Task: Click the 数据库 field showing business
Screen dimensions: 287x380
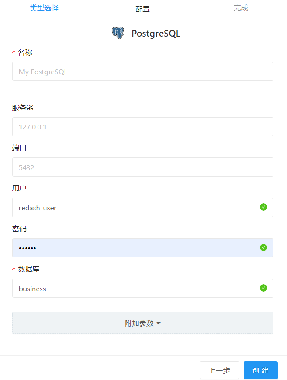Action: click(x=133, y=288)
